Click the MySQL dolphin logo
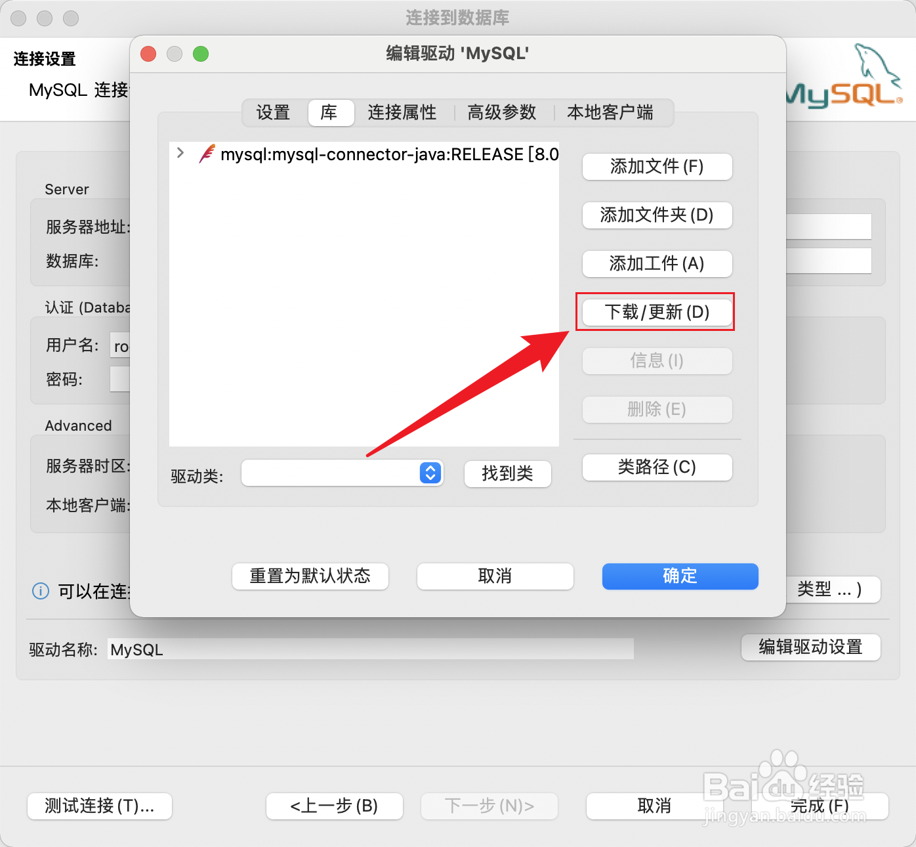Image resolution: width=916 pixels, height=847 pixels. [x=845, y=76]
